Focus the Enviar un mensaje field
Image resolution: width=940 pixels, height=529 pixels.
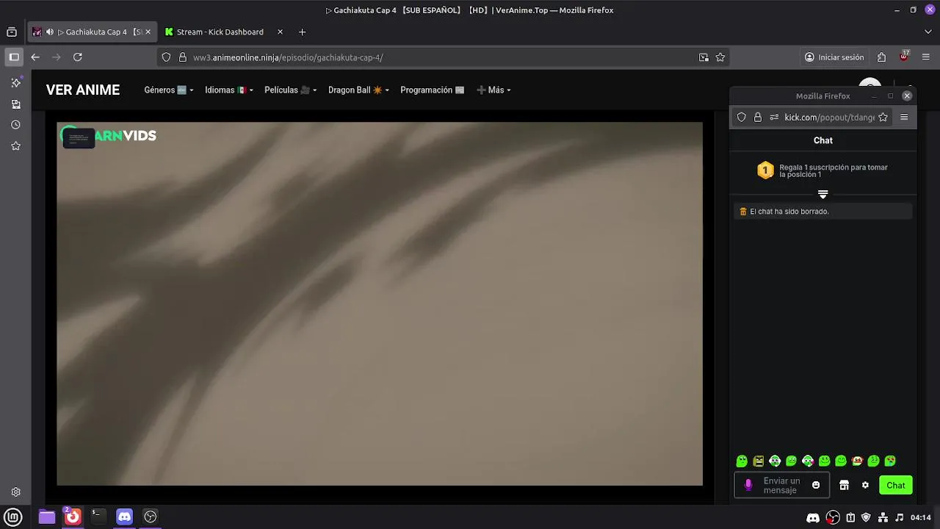pos(782,485)
